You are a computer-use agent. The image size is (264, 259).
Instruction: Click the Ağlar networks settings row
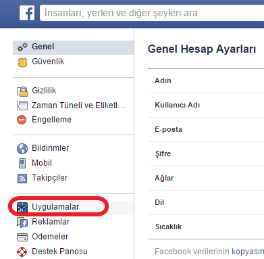click(206, 178)
